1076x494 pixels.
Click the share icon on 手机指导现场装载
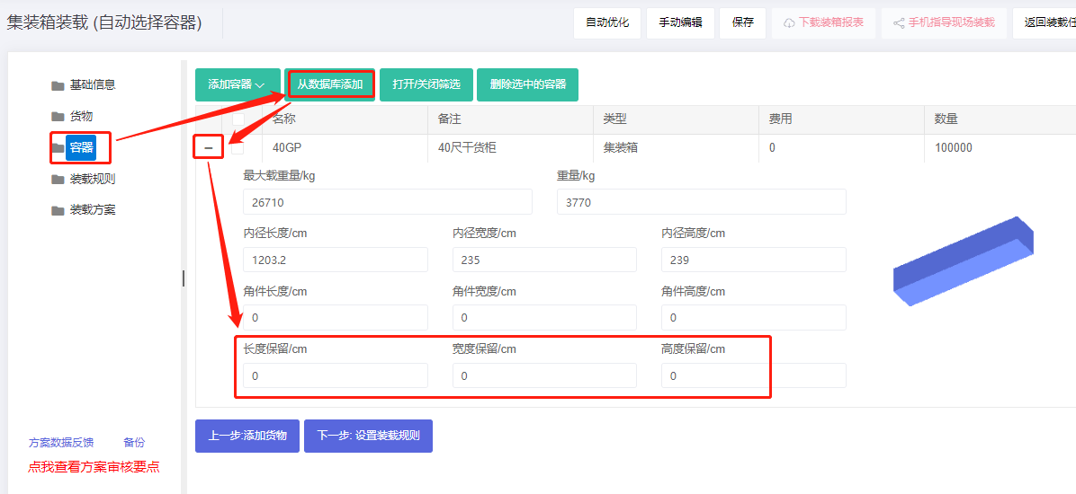[899, 22]
